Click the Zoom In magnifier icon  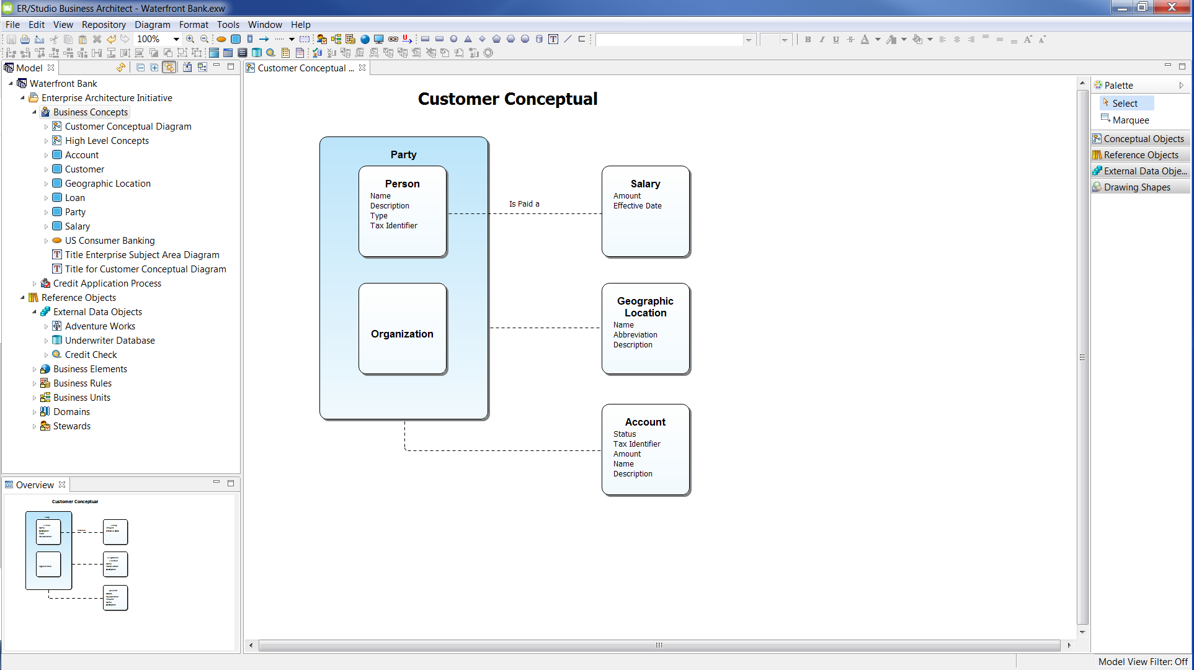pos(190,39)
